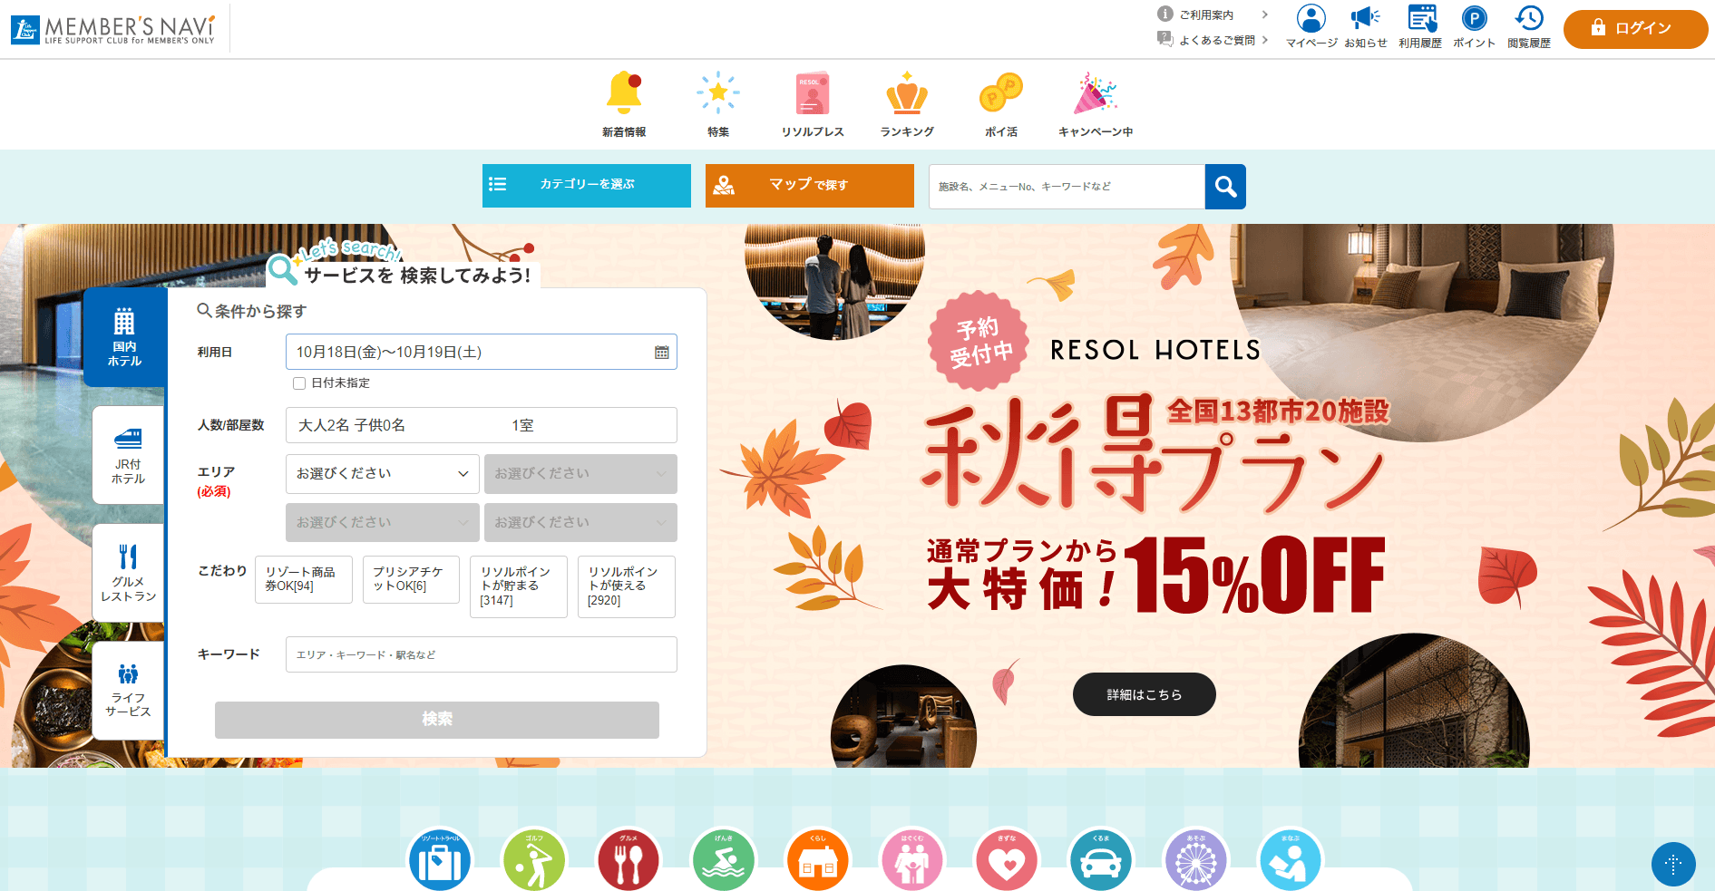Click the MEMBER'S NAVI logo
1715x891 pixels.
click(x=113, y=29)
